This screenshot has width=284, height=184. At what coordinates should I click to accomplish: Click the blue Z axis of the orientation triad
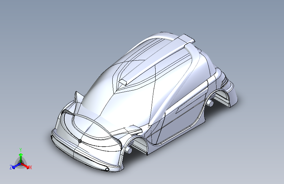coord(16,166)
